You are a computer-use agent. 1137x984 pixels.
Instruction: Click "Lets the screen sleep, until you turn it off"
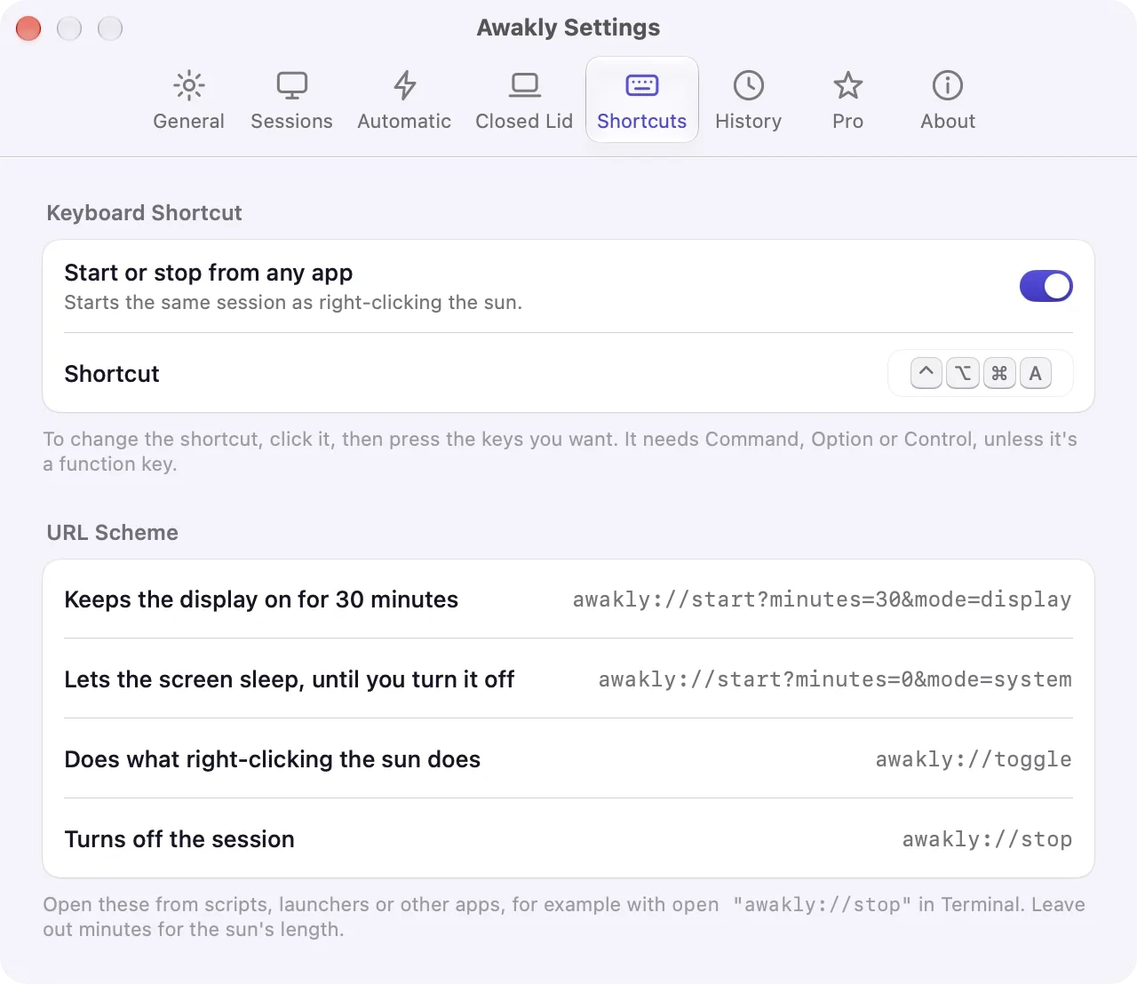coord(290,679)
